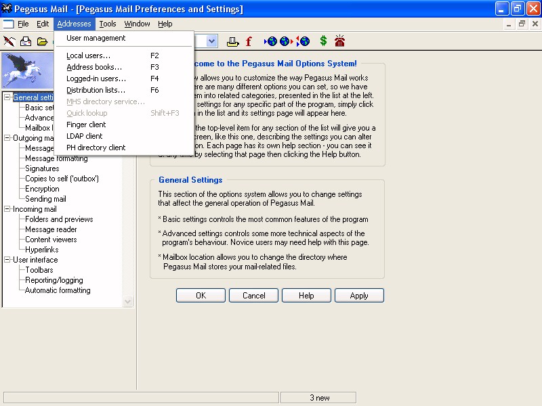The width and height of the screenshot is (542, 406).
Task: Select Encryption in settings tree
Action: point(42,189)
